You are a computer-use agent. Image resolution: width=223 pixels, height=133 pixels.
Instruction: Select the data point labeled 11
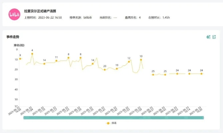[x=56, y=61]
